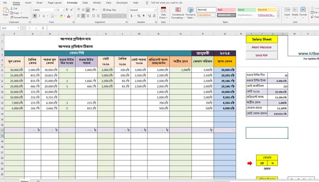The image size is (319, 182).
Task: Click the Insert Function fx icon
Action: pyautogui.click(x=43, y=28)
